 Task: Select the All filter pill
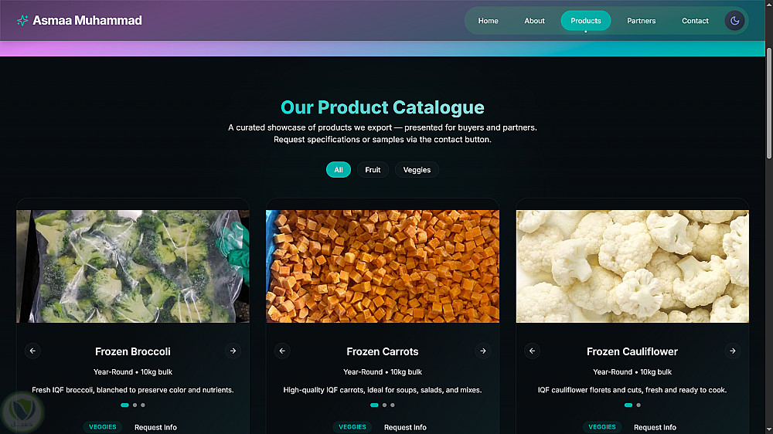(339, 169)
